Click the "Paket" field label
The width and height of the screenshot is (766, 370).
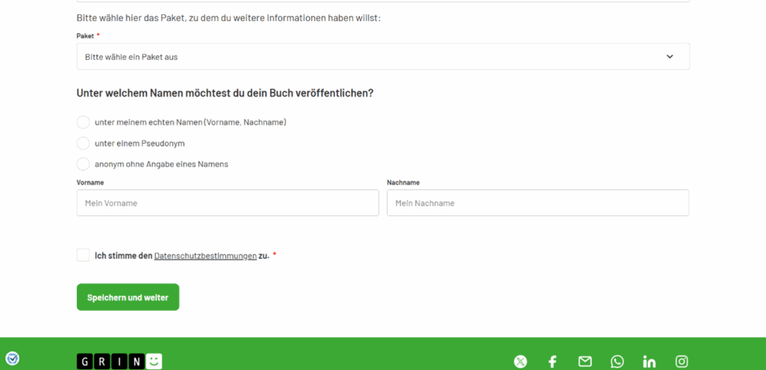[85, 36]
